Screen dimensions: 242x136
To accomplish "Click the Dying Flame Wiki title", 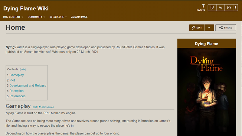I will [26, 8].
